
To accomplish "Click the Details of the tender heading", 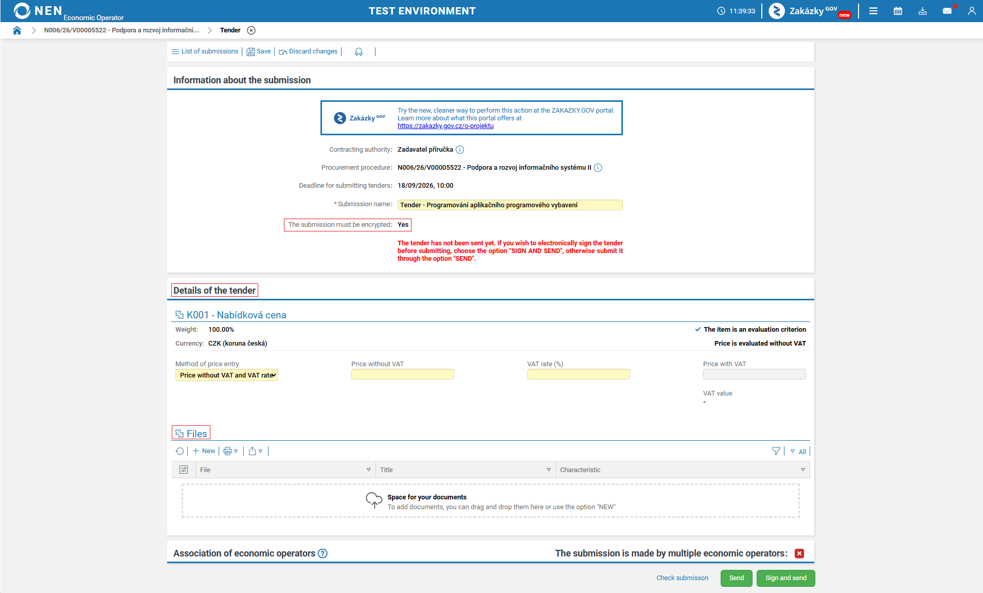I will coord(215,291).
